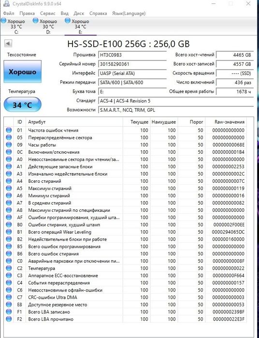Click raw value 00000000F664
Image resolution: width=259 pixels, height=338 pixels.
coord(229,276)
